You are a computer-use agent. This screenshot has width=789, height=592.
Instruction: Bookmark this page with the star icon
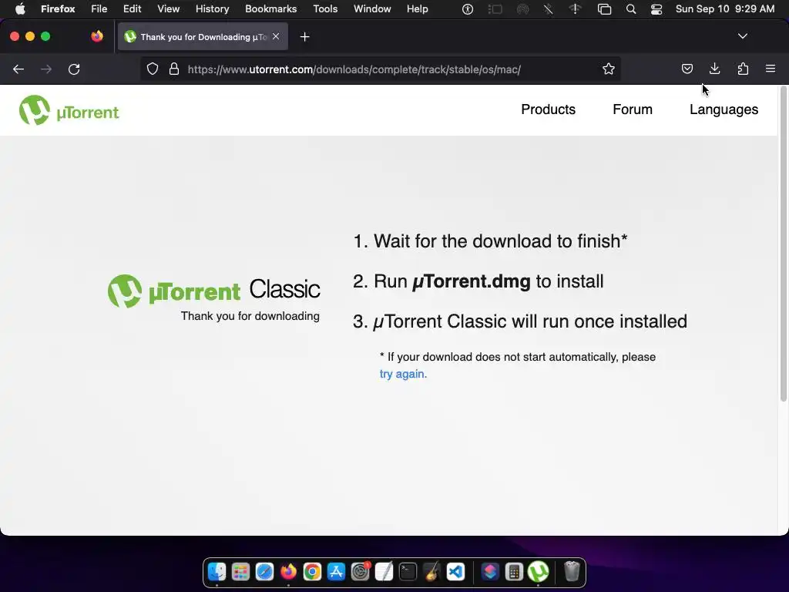click(609, 69)
